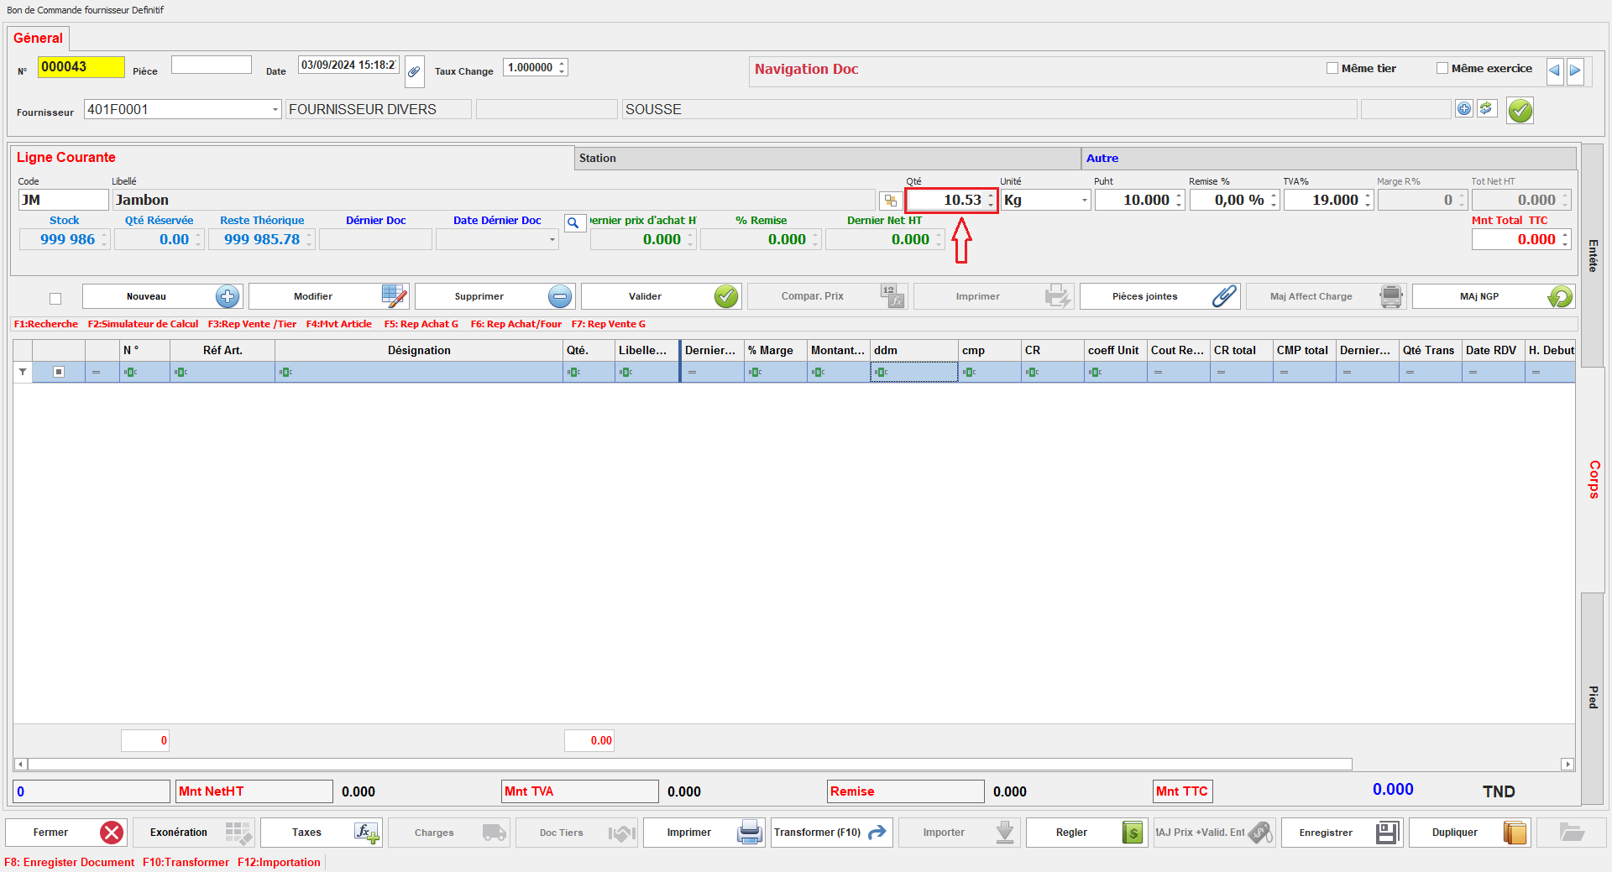Click the Code field containing JM
The height and width of the screenshot is (872, 1612).
tap(64, 200)
